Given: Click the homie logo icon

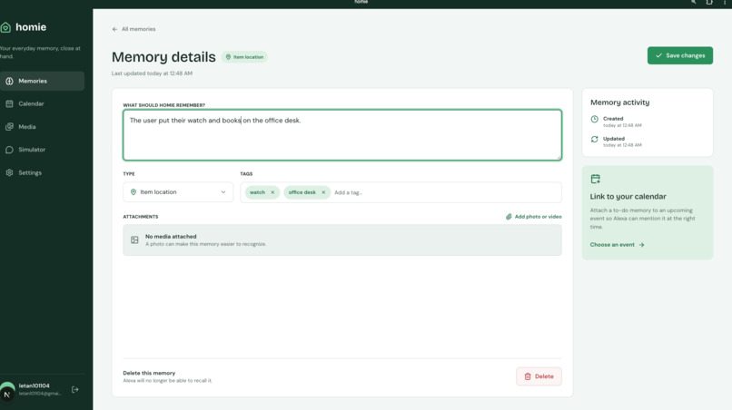Looking at the screenshot, I should coord(5,27).
